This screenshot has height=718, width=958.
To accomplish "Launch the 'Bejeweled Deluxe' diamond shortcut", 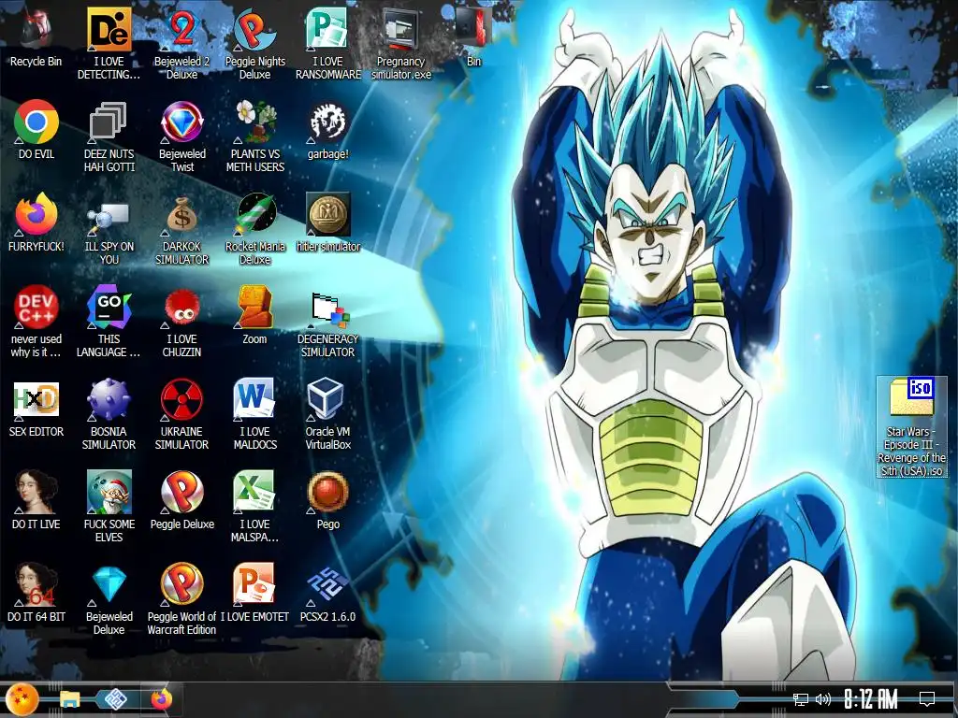I will [x=109, y=599].
